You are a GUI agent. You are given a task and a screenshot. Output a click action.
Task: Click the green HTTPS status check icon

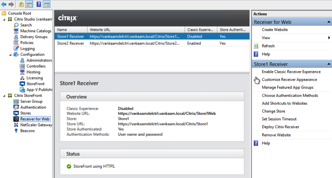click(69, 166)
